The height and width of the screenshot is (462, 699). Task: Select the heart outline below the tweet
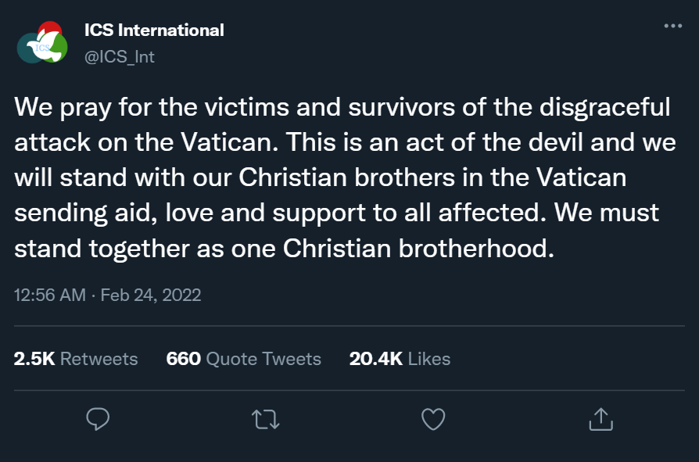[432, 420]
